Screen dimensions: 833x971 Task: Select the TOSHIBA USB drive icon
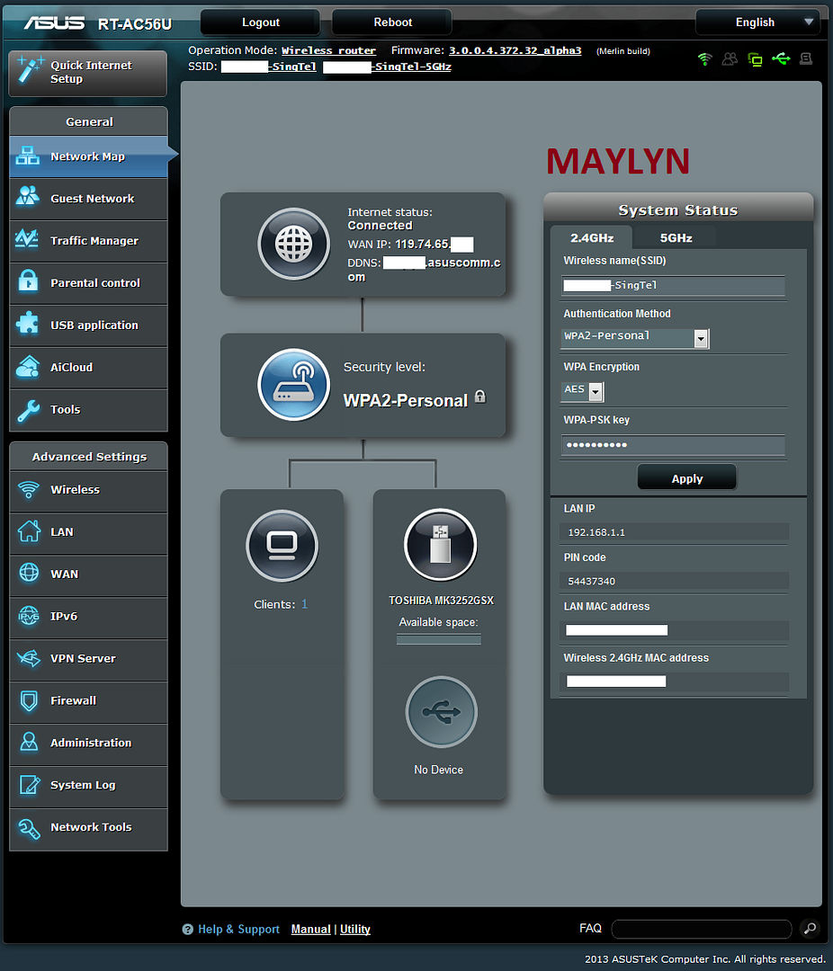coord(440,546)
